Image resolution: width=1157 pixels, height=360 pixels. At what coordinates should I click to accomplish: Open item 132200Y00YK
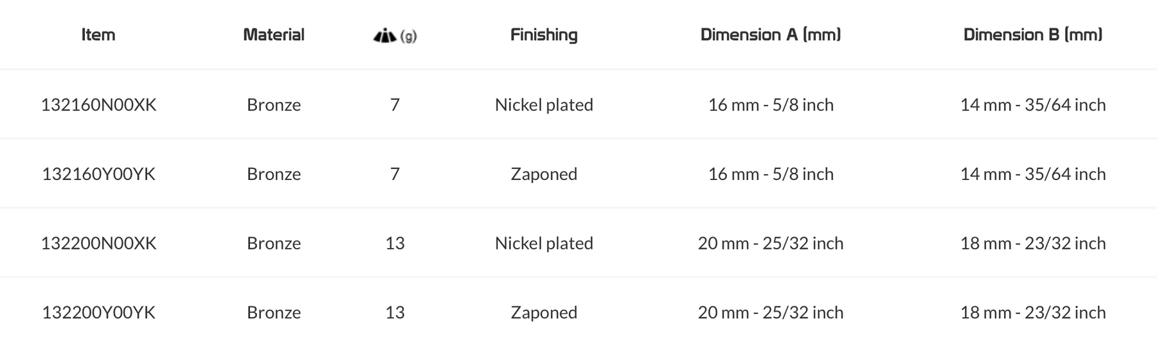(98, 312)
